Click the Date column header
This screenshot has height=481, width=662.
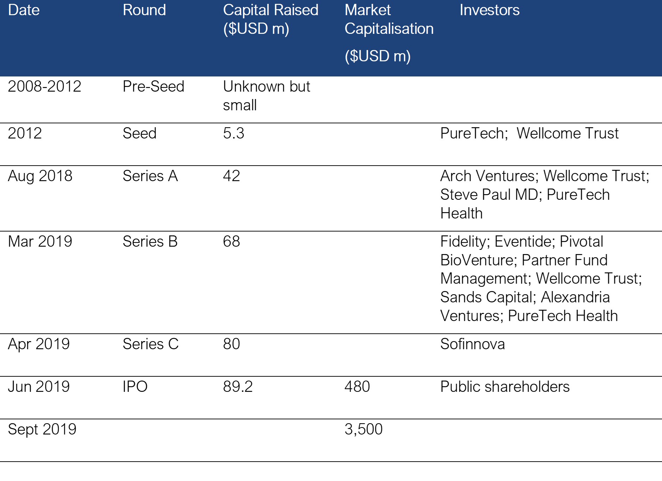coord(24,11)
